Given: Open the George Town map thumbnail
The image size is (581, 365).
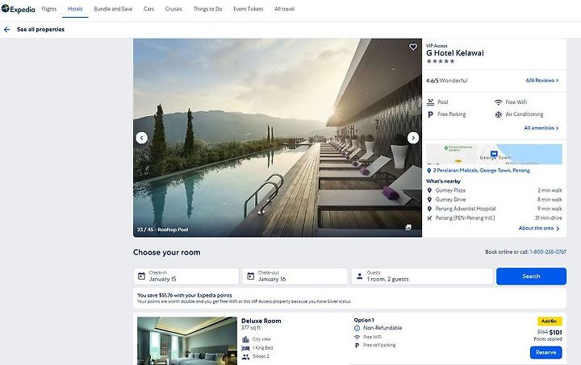Looking at the screenshot, I should (x=494, y=154).
